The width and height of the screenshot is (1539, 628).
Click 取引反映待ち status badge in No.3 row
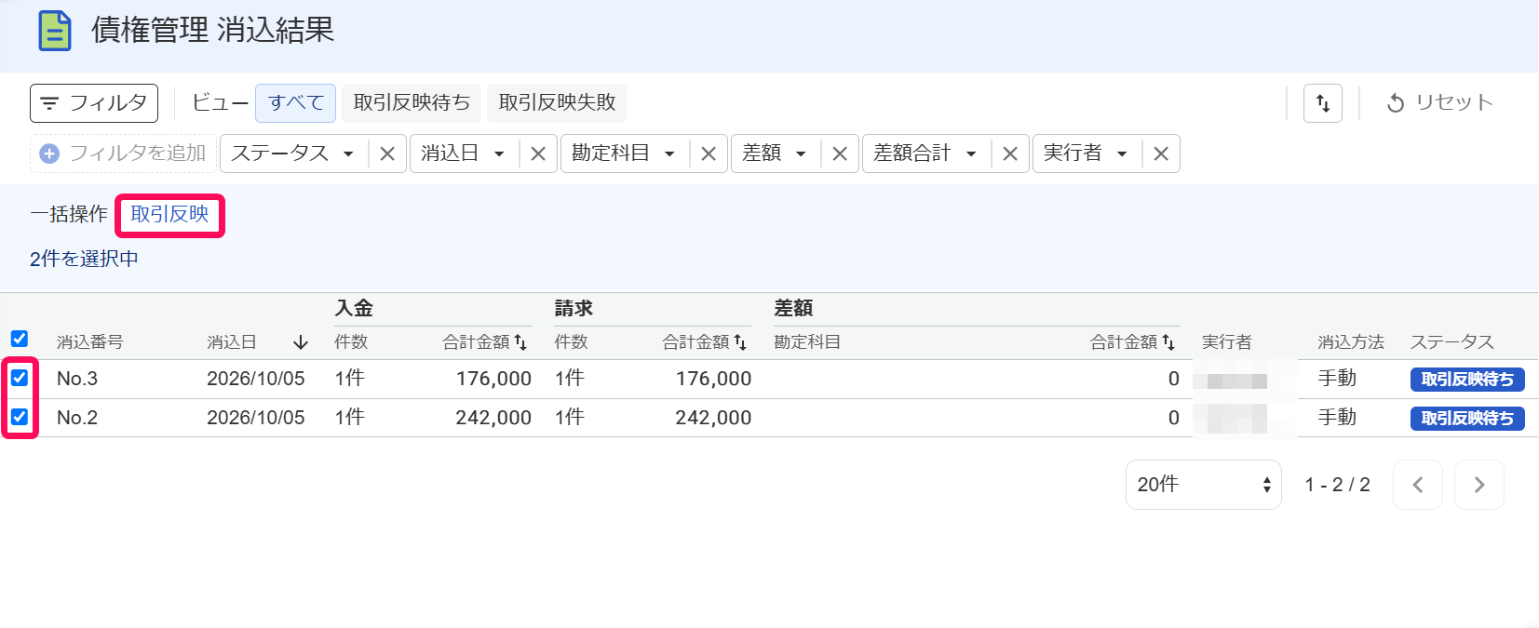coord(1467,380)
